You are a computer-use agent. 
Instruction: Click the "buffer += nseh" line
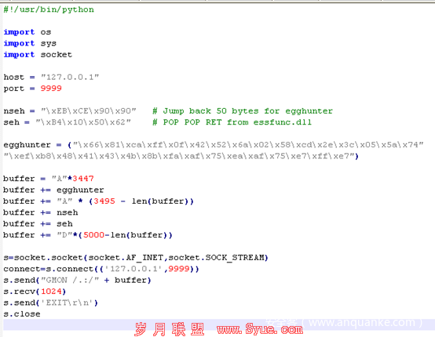pos(41,212)
